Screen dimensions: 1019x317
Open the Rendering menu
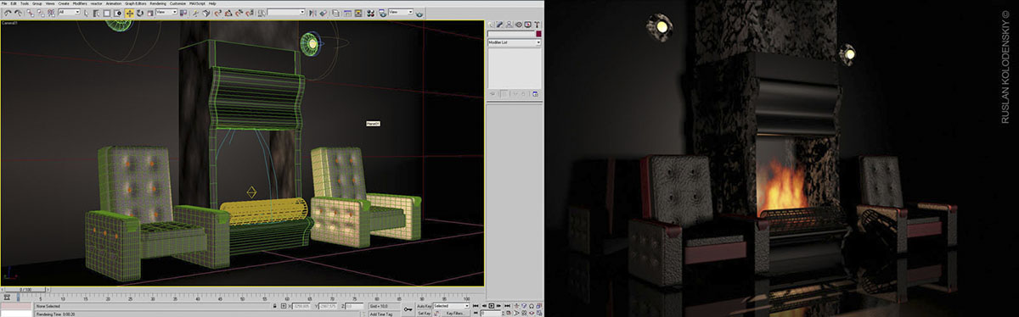click(158, 3)
